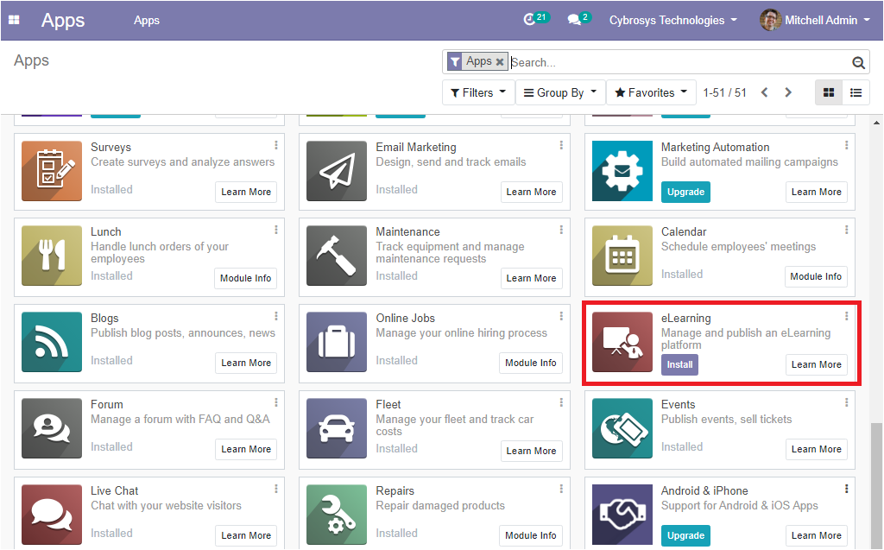This screenshot has width=884, height=550.
Task: Click the Events ticket icon
Action: [x=622, y=428]
